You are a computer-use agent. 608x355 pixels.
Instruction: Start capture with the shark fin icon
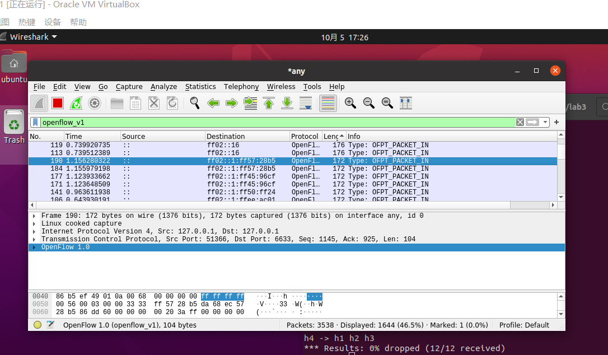tap(39, 103)
